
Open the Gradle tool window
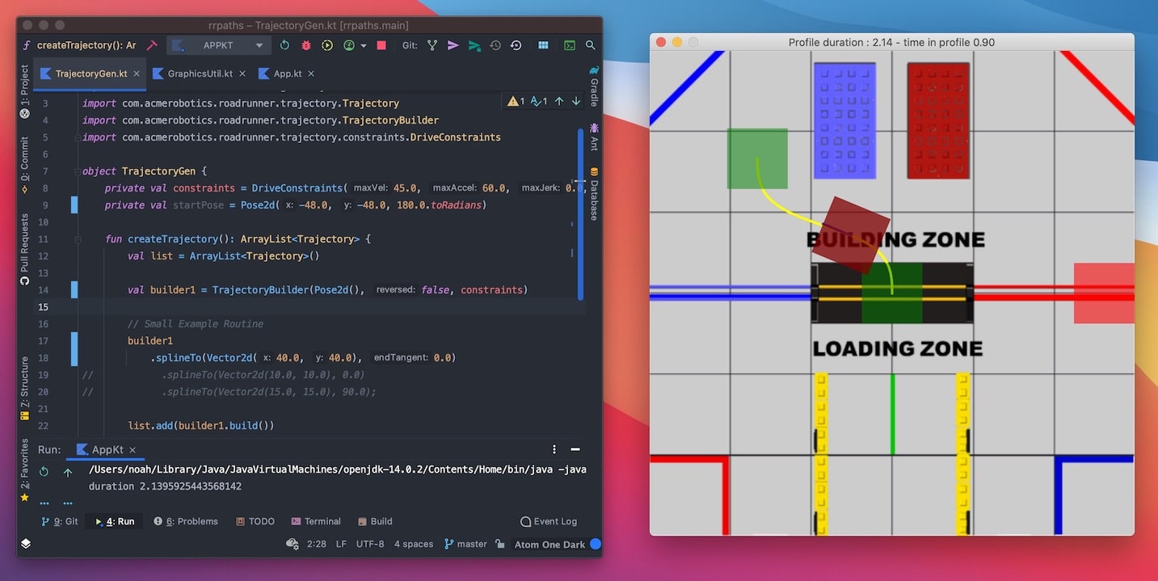594,86
